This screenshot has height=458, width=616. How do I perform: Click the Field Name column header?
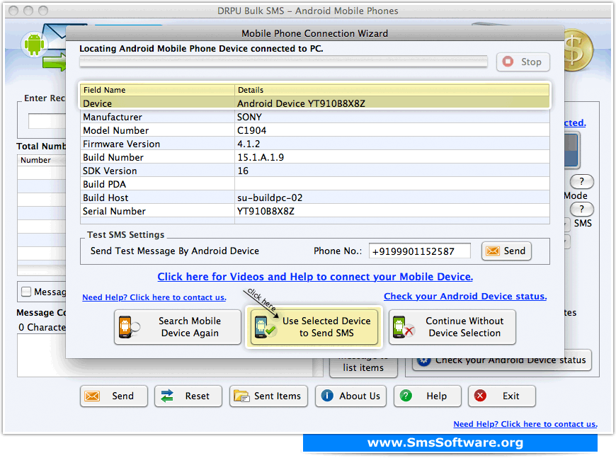click(x=157, y=90)
